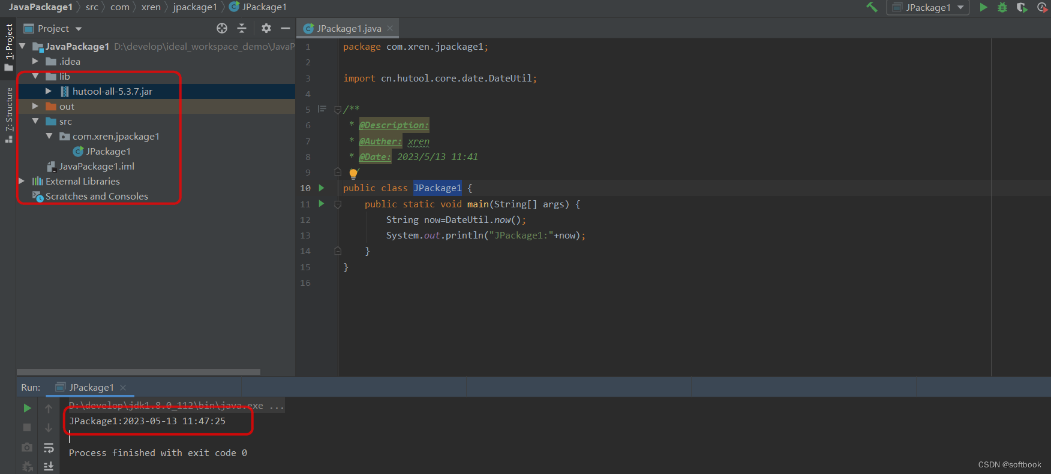Collapse the lib folder arrow
Viewport: 1051px width, 474px height.
35,76
